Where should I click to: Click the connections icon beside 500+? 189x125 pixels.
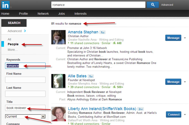[114, 87]
